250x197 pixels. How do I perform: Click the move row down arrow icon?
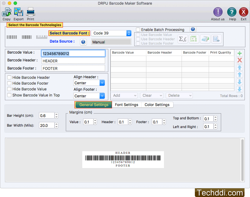click(240, 82)
